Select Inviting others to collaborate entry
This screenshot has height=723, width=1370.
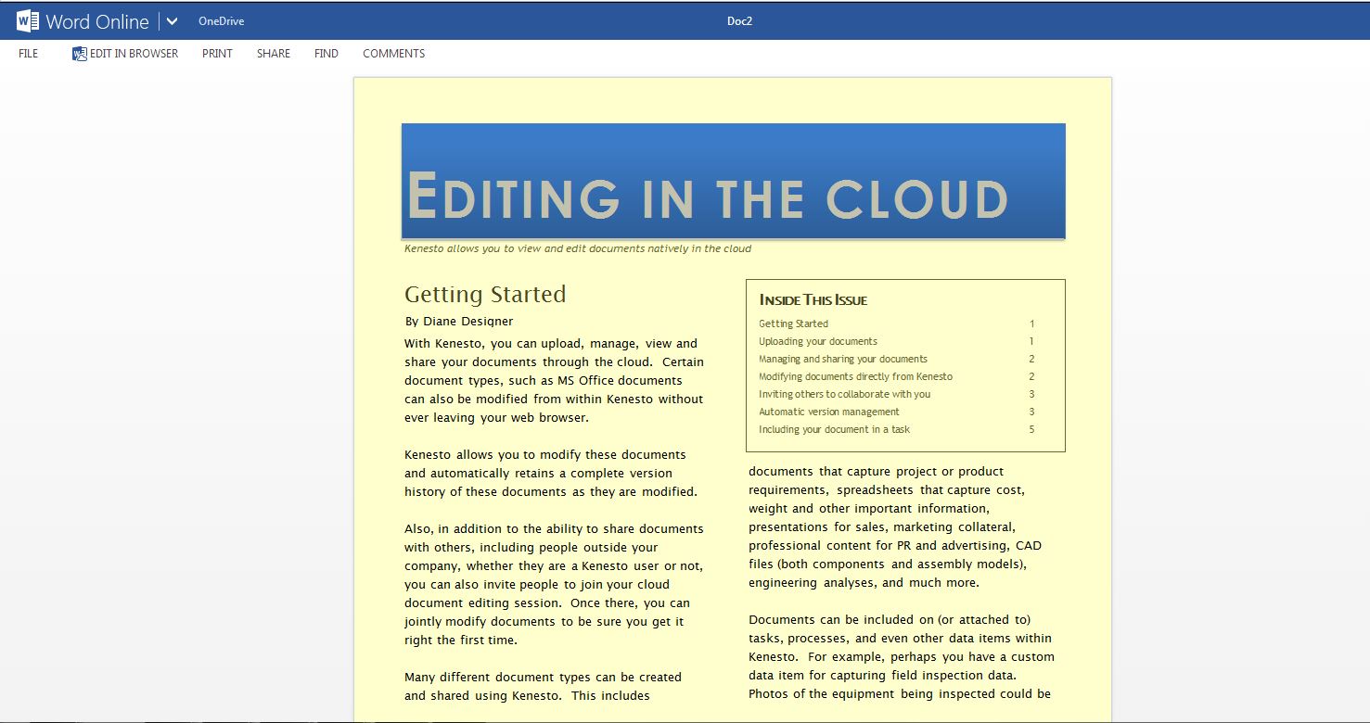coord(845,394)
